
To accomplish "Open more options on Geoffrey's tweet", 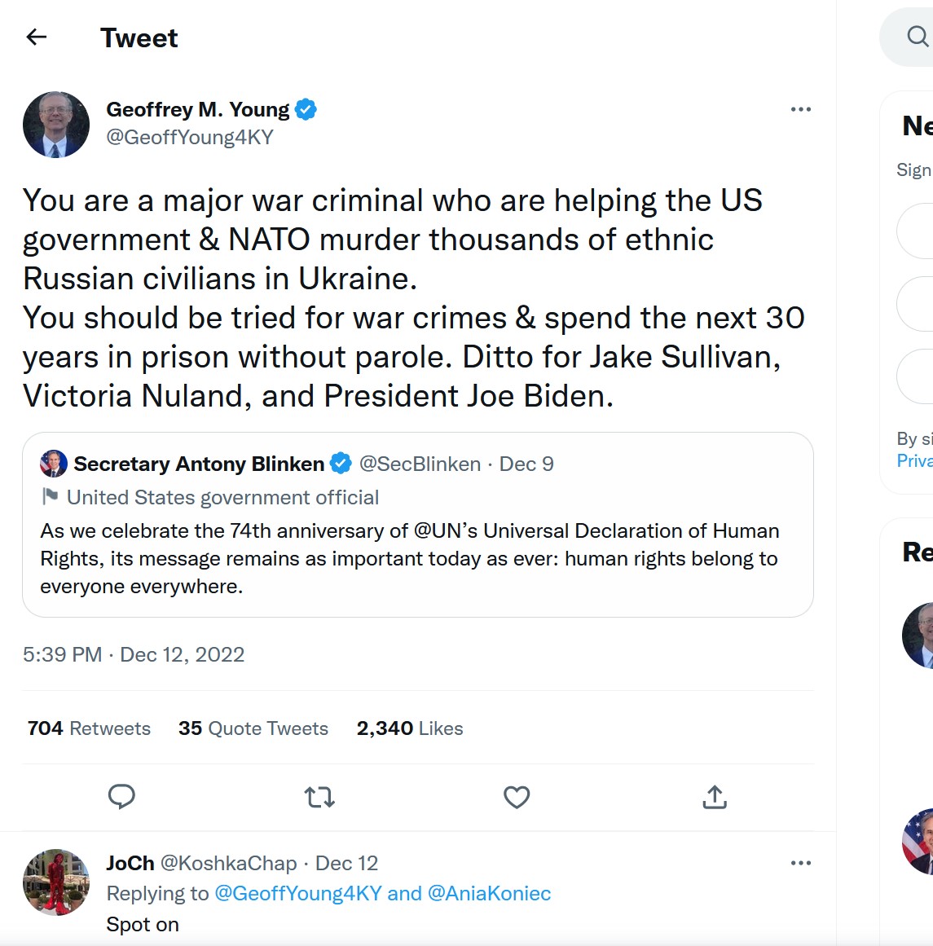I will pos(801,109).
